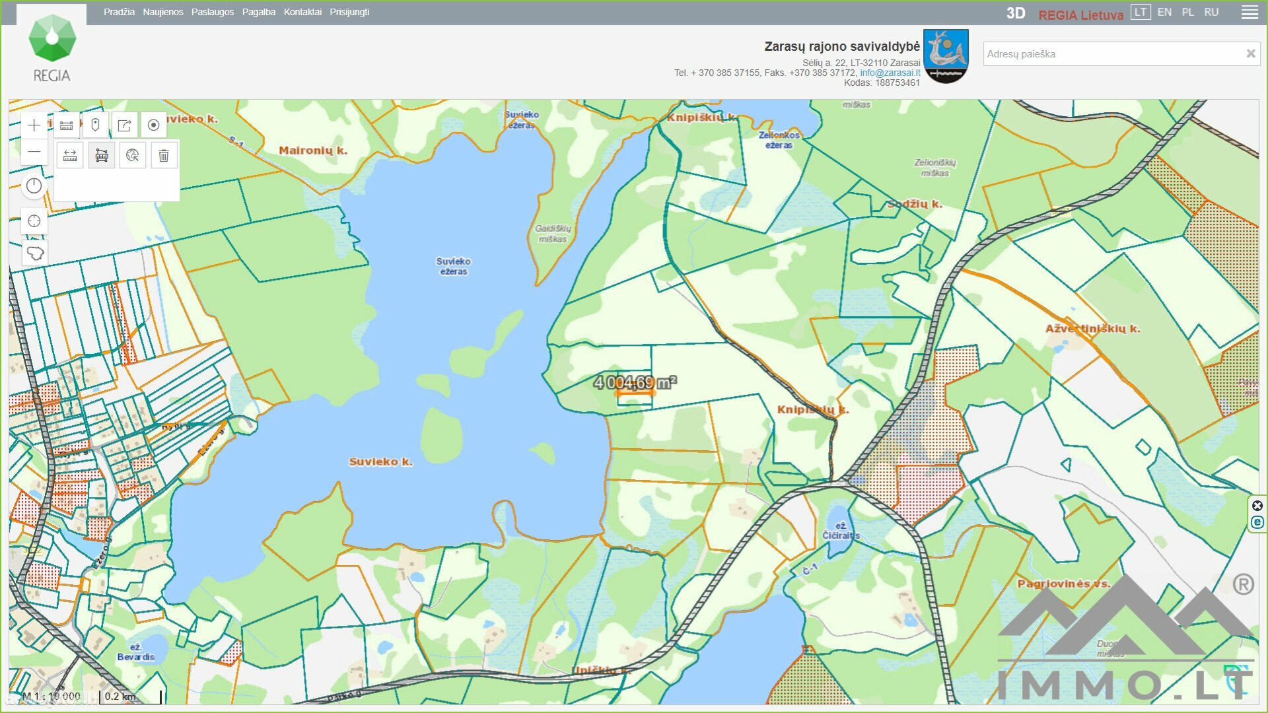Open the hamburger menu
The width and height of the screenshot is (1268, 713).
click(x=1250, y=13)
